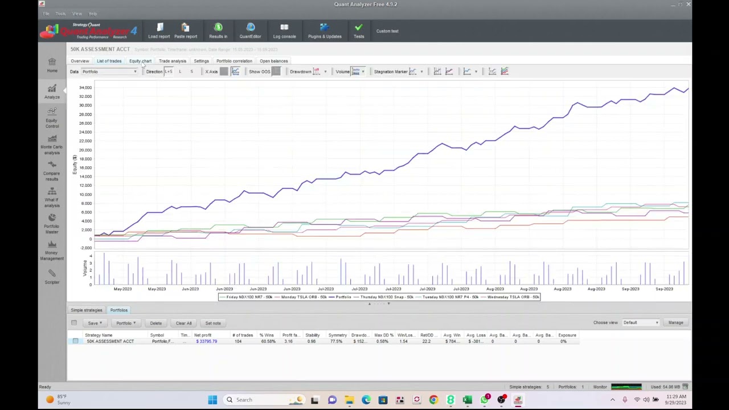Image resolution: width=729 pixels, height=410 pixels.
Task: Click the line chart icon beside the bar chart icon
Action: click(x=449, y=71)
